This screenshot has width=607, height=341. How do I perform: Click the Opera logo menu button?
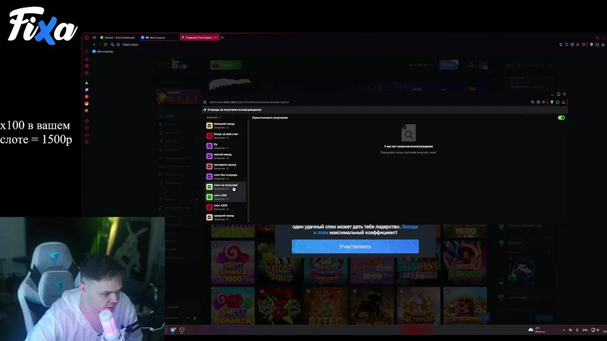(x=87, y=37)
